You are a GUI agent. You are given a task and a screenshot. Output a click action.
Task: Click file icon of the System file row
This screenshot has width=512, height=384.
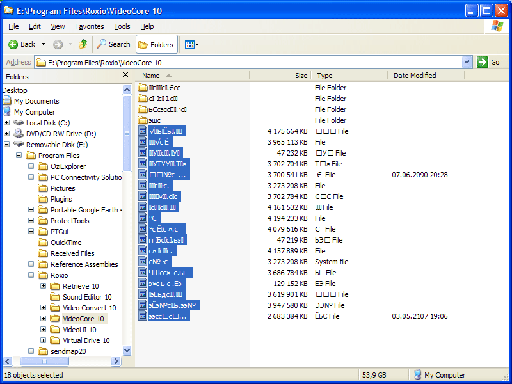pyautogui.click(x=142, y=262)
